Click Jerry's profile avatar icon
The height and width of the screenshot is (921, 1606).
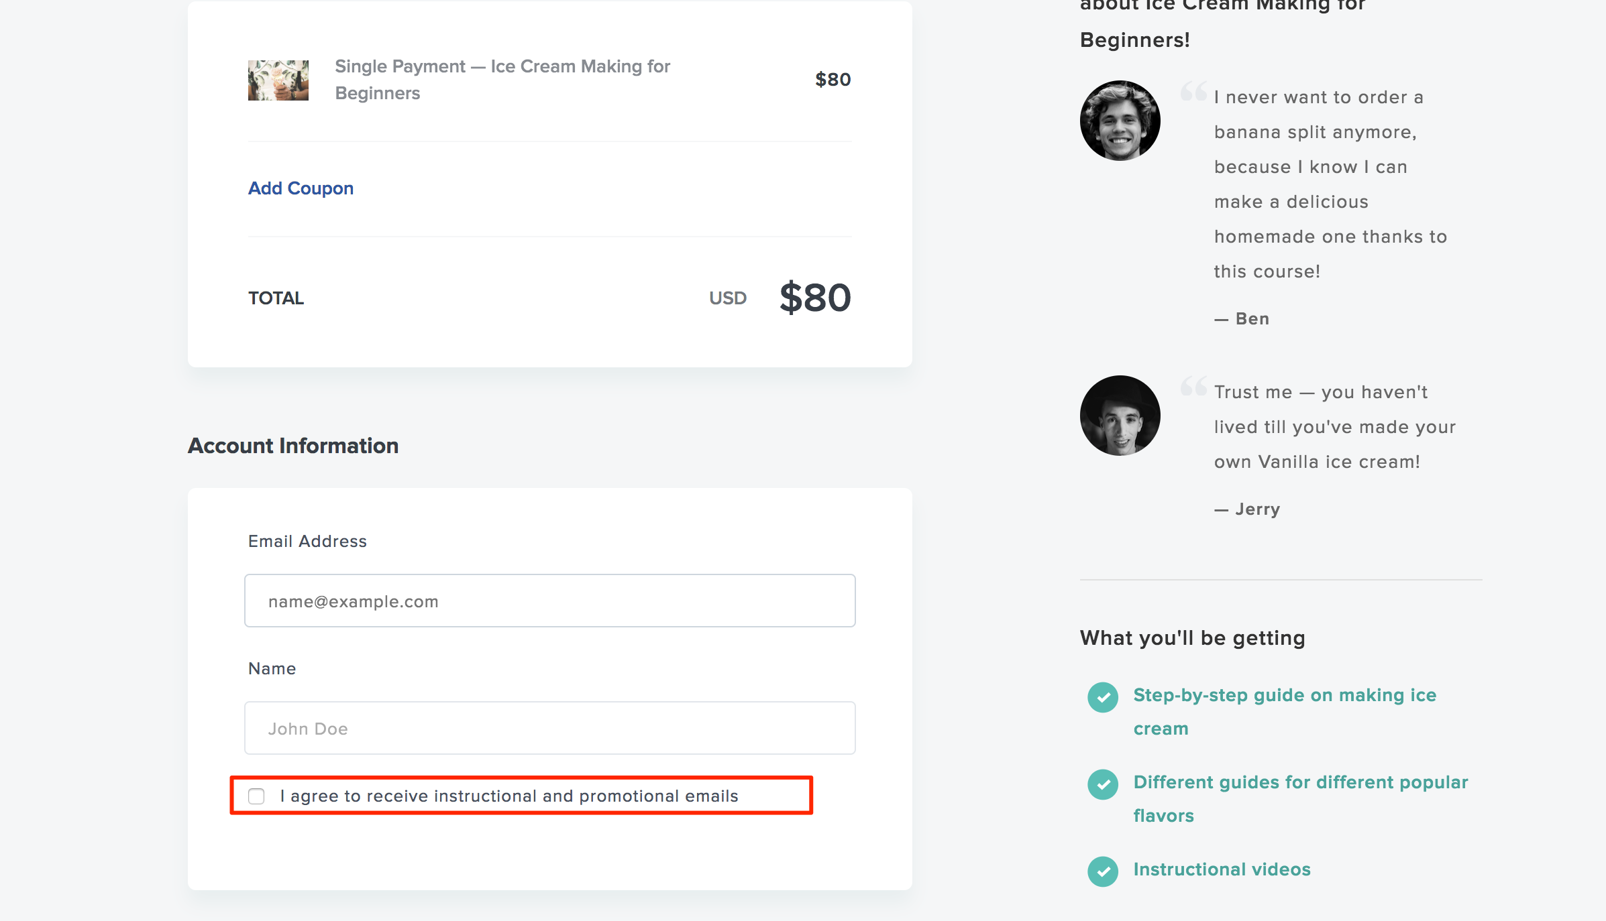1118,416
